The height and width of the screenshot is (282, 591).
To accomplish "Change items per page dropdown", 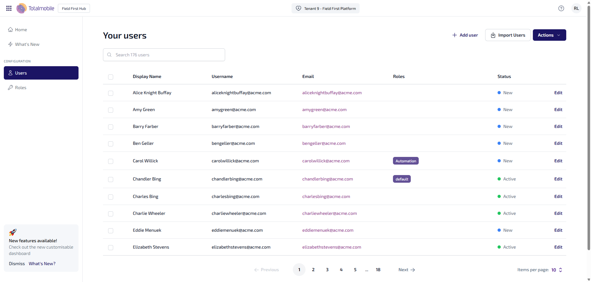I will click(x=557, y=270).
